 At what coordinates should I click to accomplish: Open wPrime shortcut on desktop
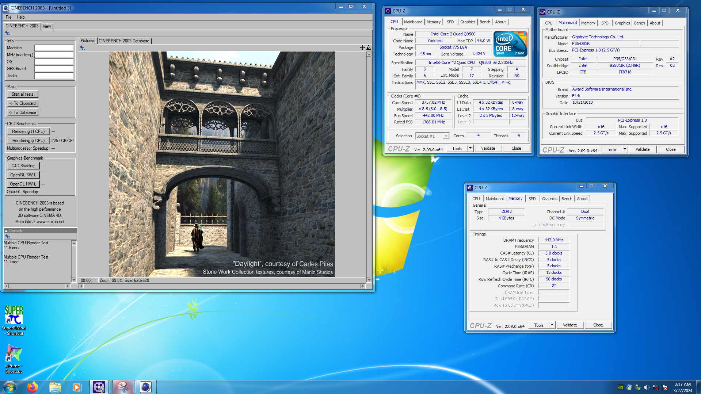(x=14, y=359)
